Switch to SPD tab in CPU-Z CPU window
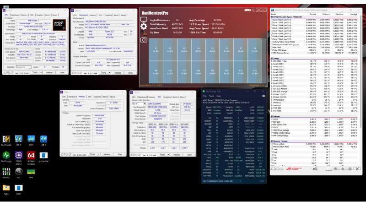This screenshot has width=366, height=206. (32, 15)
